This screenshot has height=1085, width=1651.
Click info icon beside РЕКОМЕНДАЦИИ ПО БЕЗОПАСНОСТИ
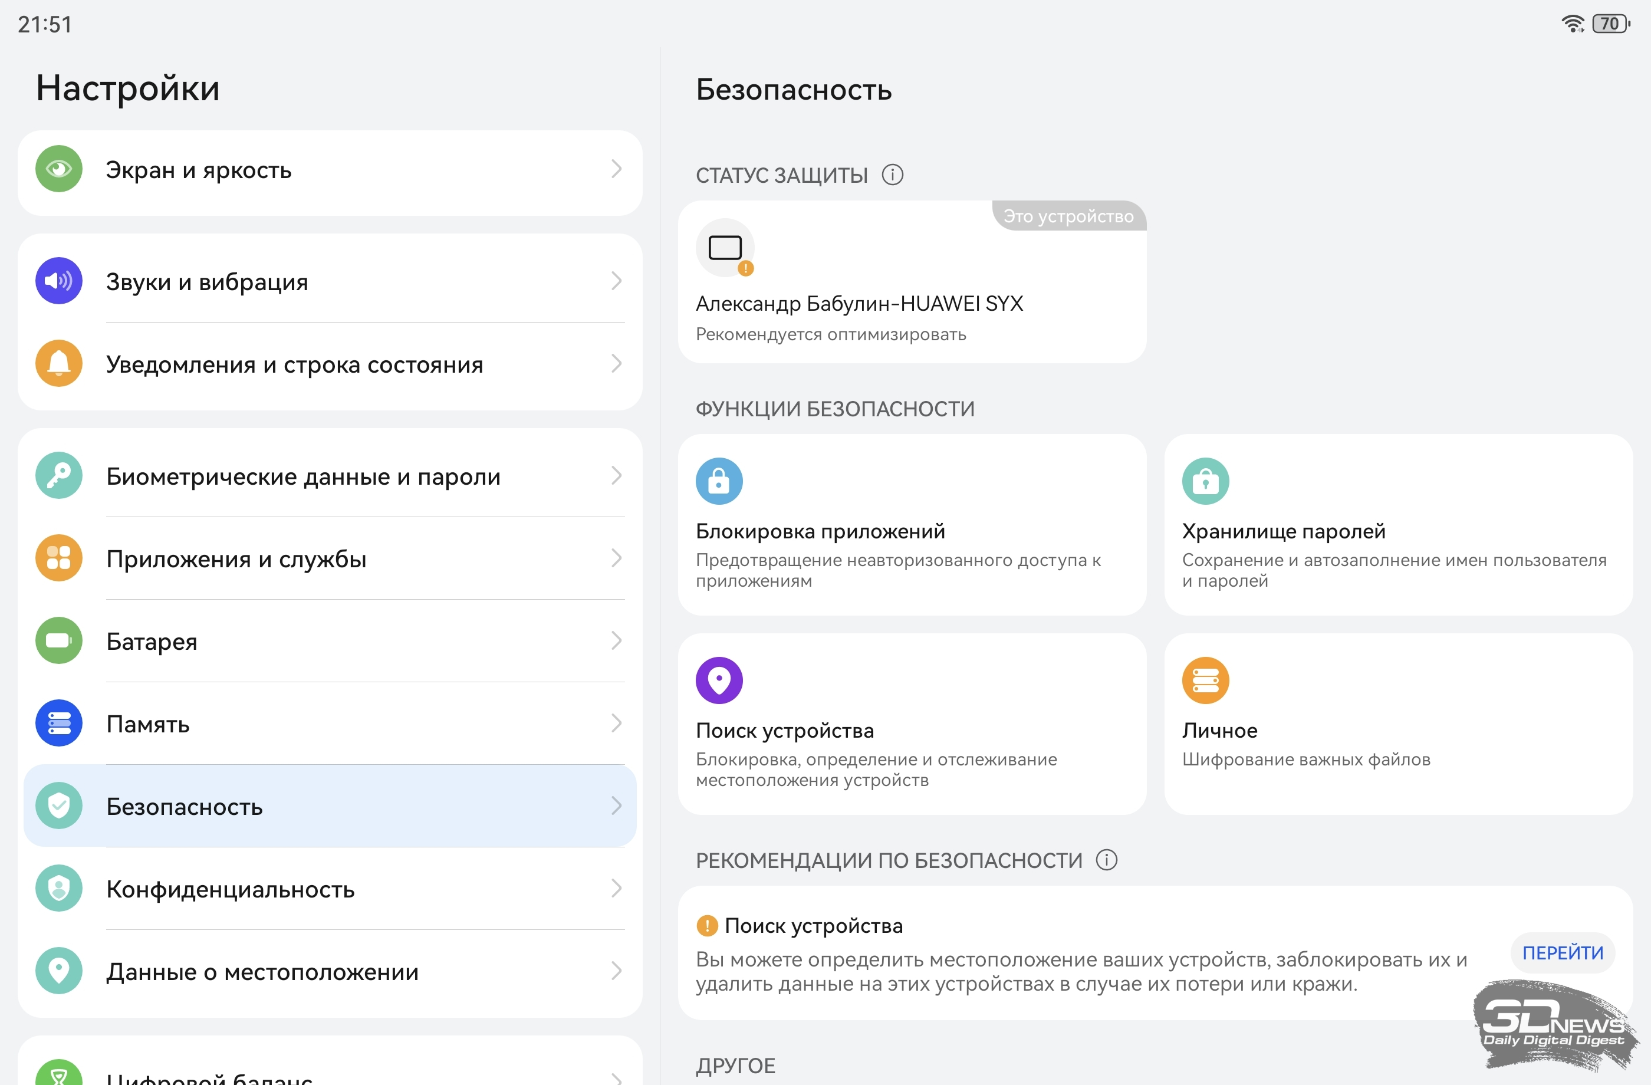[x=1106, y=860]
